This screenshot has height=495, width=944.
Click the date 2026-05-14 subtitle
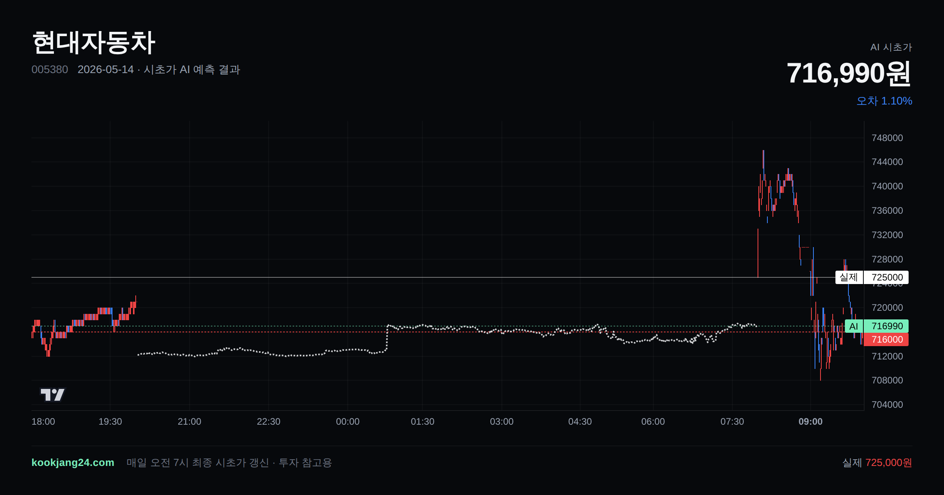point(105,70)
